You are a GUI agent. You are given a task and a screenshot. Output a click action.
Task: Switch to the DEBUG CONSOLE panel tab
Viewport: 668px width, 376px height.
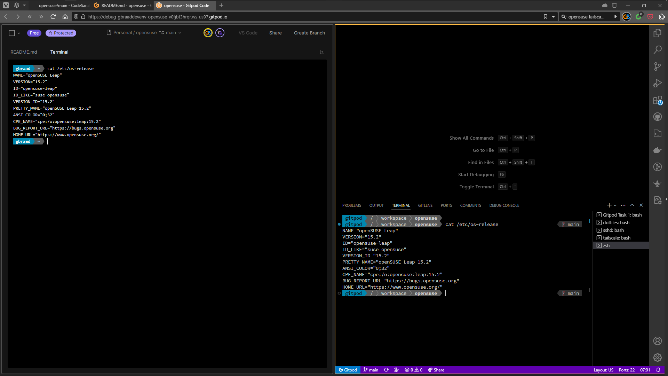tap(504, 205)
